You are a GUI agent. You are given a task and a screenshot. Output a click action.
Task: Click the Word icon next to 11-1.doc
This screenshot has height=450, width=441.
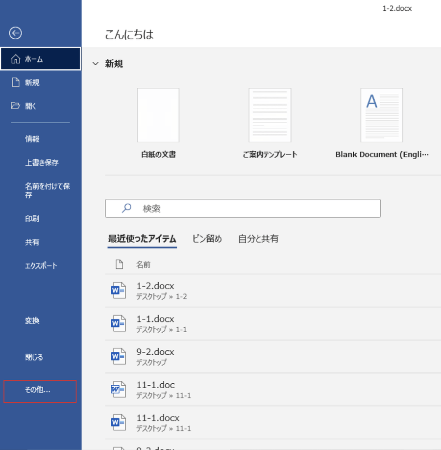point(119,389)
